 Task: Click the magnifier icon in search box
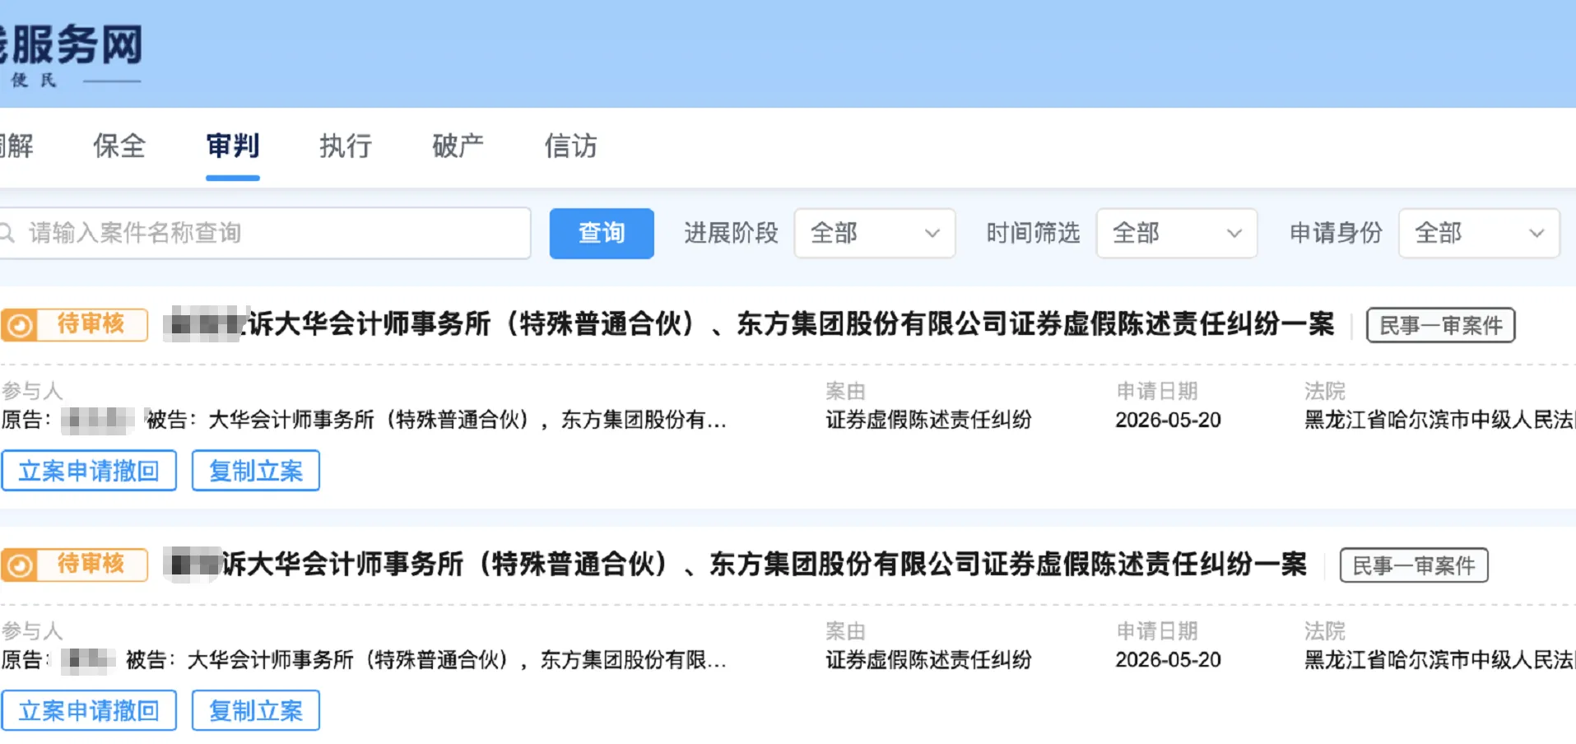7,233
